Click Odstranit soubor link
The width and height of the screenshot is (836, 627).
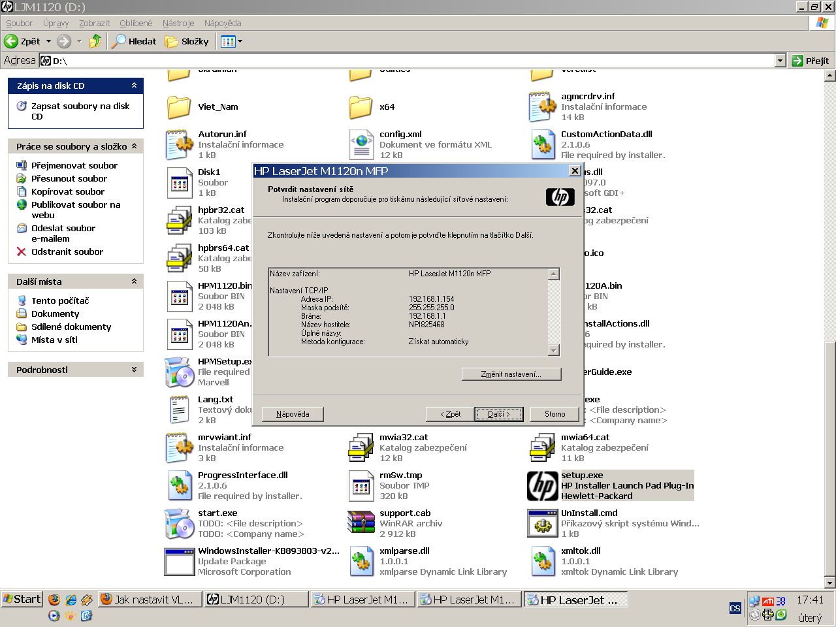pyautogui.click(x=67, y=251)
